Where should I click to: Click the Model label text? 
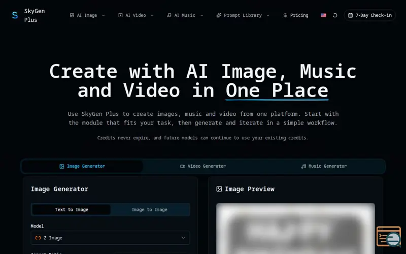pyautogui.click(x=37, y=226)
